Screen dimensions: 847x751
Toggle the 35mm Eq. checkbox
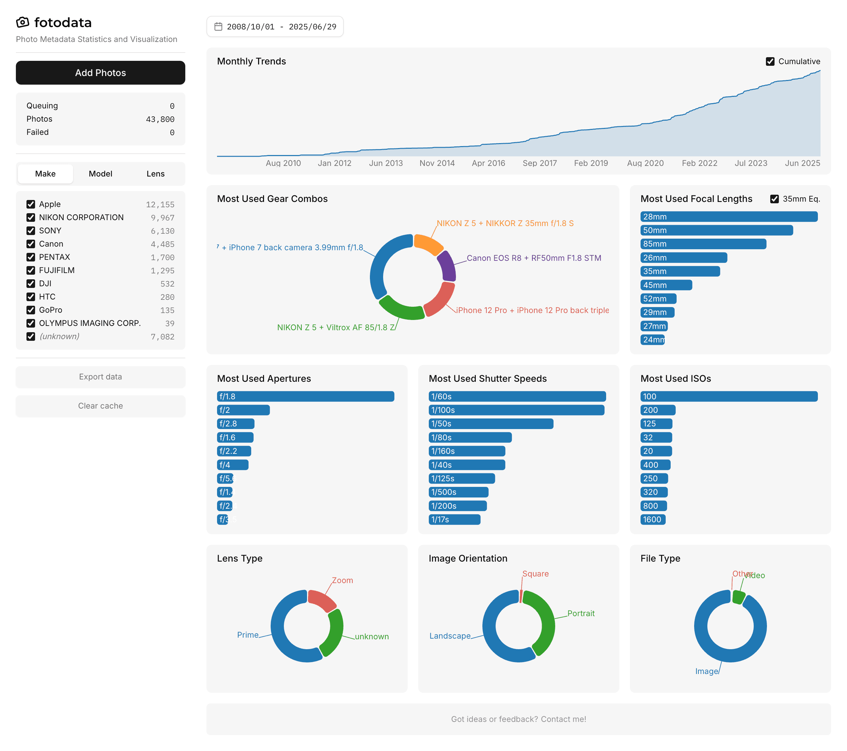pos(774,199)
